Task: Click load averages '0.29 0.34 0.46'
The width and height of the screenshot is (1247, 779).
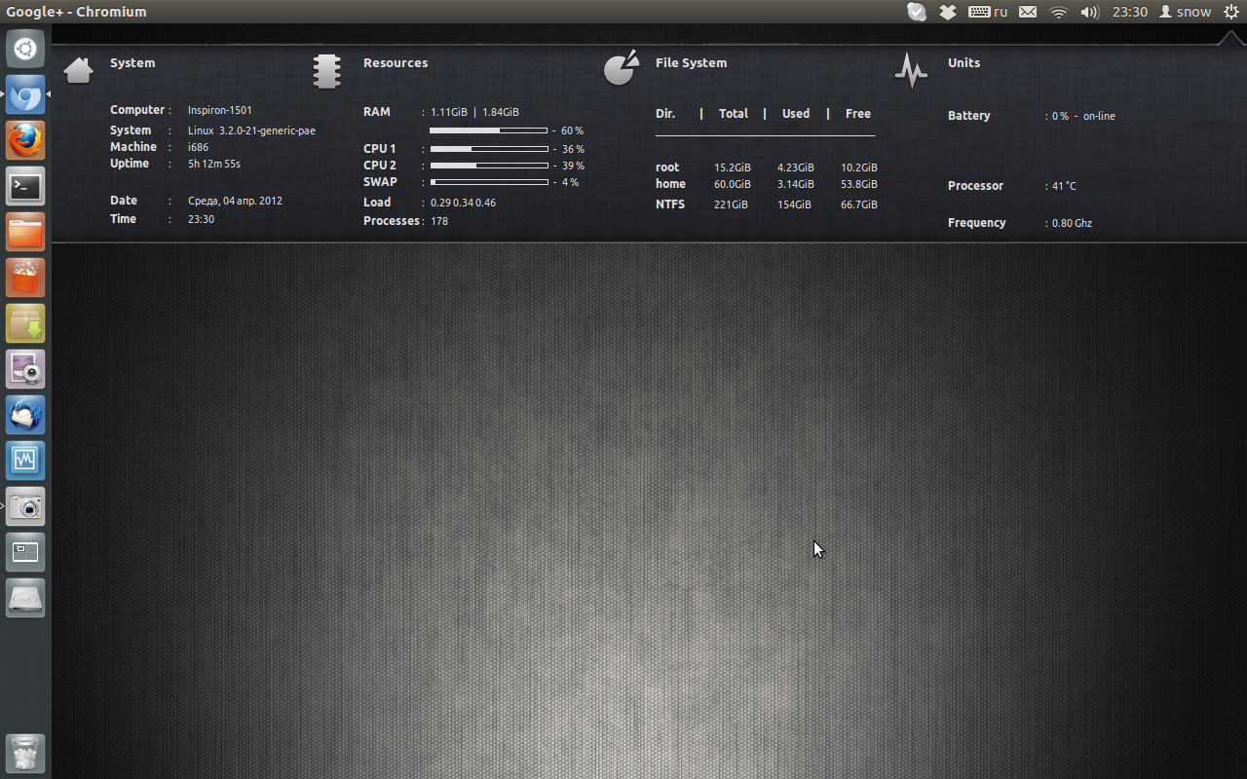Action: pos(463,203)
